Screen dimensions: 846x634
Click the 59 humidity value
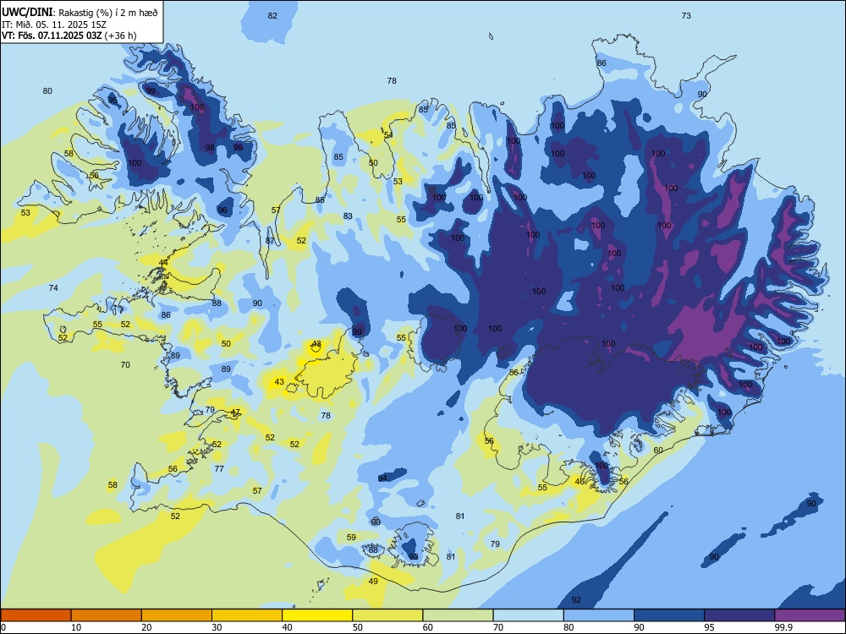point(351,537)
